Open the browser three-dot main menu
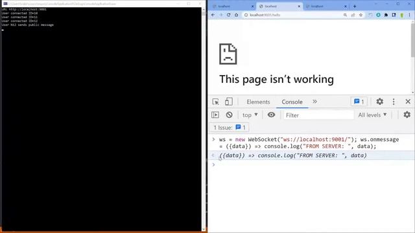This screenshot has width=415, height=233. pyautogui.click(x=409, y=15)
